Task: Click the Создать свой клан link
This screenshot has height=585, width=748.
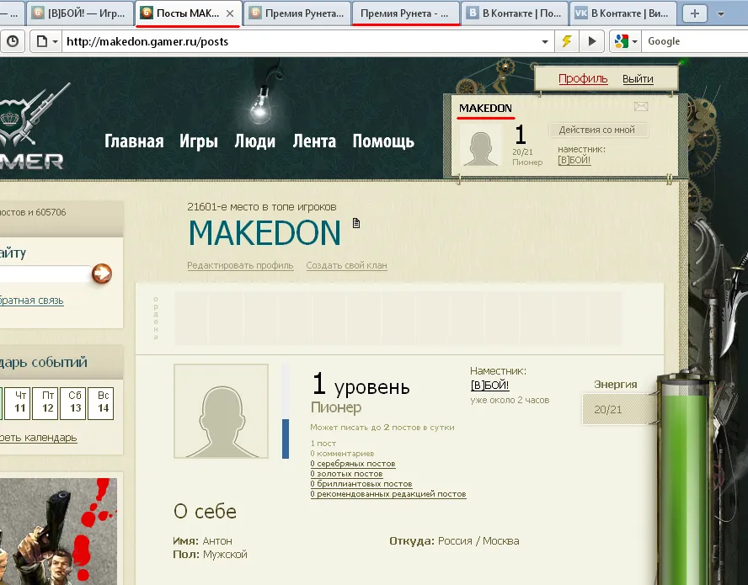Action: (346, 265)
